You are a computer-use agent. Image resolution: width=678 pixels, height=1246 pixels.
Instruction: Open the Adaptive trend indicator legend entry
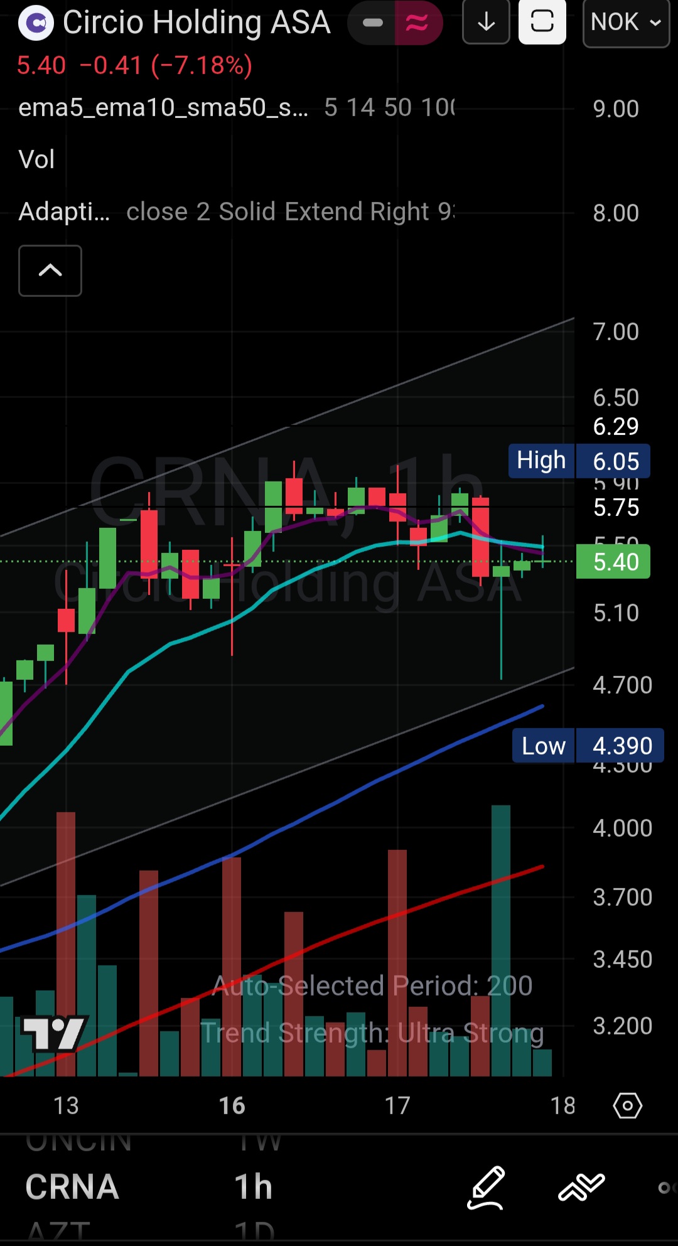pos(64,212)
